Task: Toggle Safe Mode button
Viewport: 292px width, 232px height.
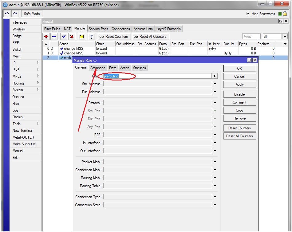Action: 32,14
